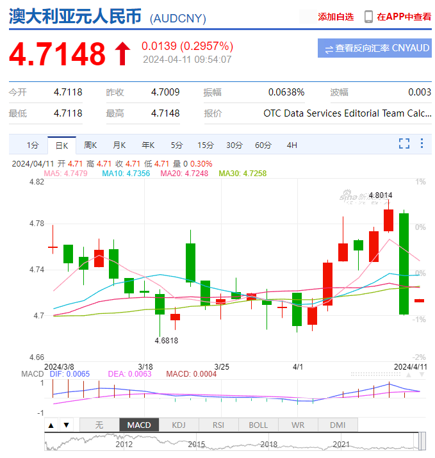
Task: Click 查看反向汇率 CNYAUD button
Action: click(375, 49)
